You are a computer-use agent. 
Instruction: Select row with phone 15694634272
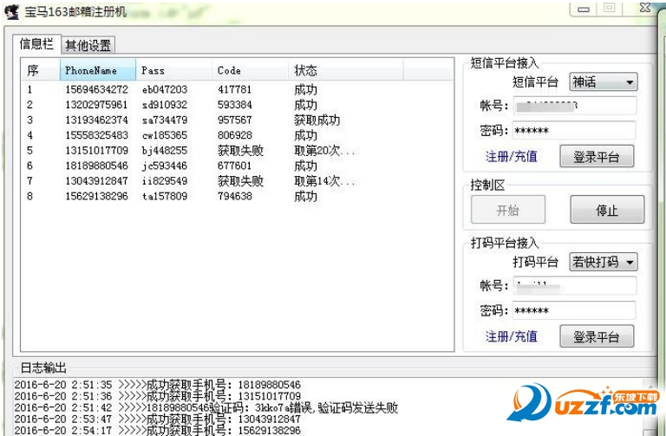[237, 89]
